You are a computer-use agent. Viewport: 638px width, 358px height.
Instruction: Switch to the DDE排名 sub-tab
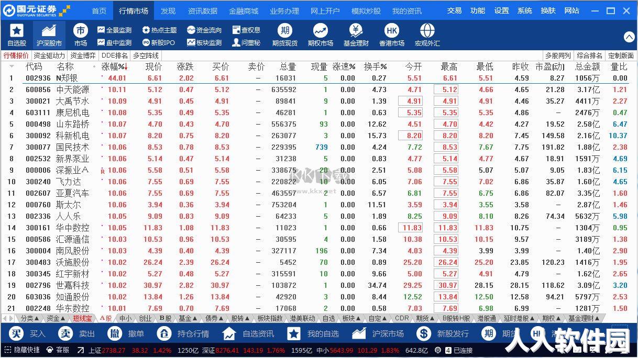click(115, 55)
